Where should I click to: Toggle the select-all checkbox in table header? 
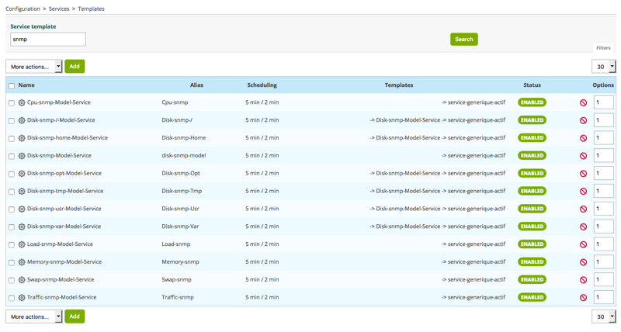pos(12,85)
